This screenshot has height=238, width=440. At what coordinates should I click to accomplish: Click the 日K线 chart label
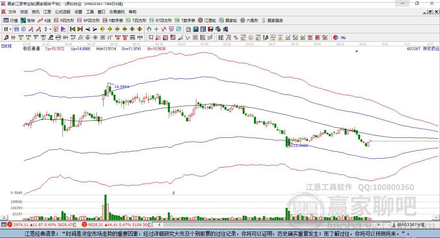click(x=6, y=46)
